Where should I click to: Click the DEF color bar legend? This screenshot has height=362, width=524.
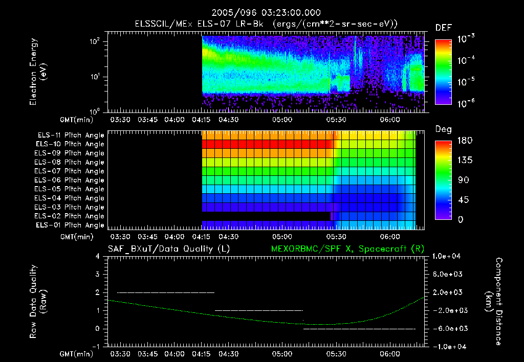click(x=443, y=72)
